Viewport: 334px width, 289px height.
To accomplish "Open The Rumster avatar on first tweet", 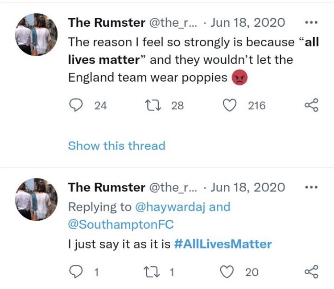I will [36, 34].
